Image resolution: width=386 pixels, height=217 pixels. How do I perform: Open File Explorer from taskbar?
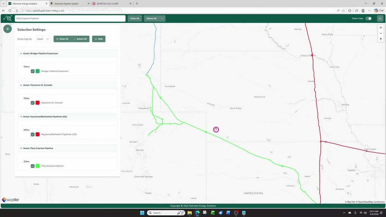(189, 213)
